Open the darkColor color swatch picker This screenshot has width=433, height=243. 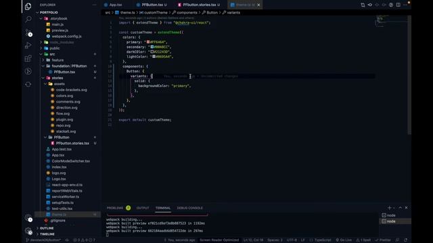[x=152, y=52]
